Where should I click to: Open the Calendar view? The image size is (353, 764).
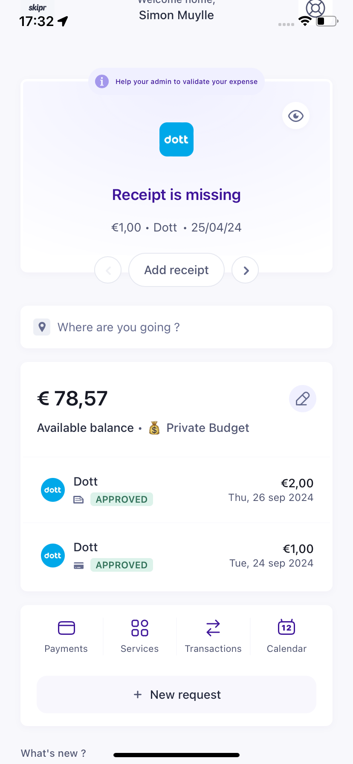pyautogui.click(x=286, y=636)
